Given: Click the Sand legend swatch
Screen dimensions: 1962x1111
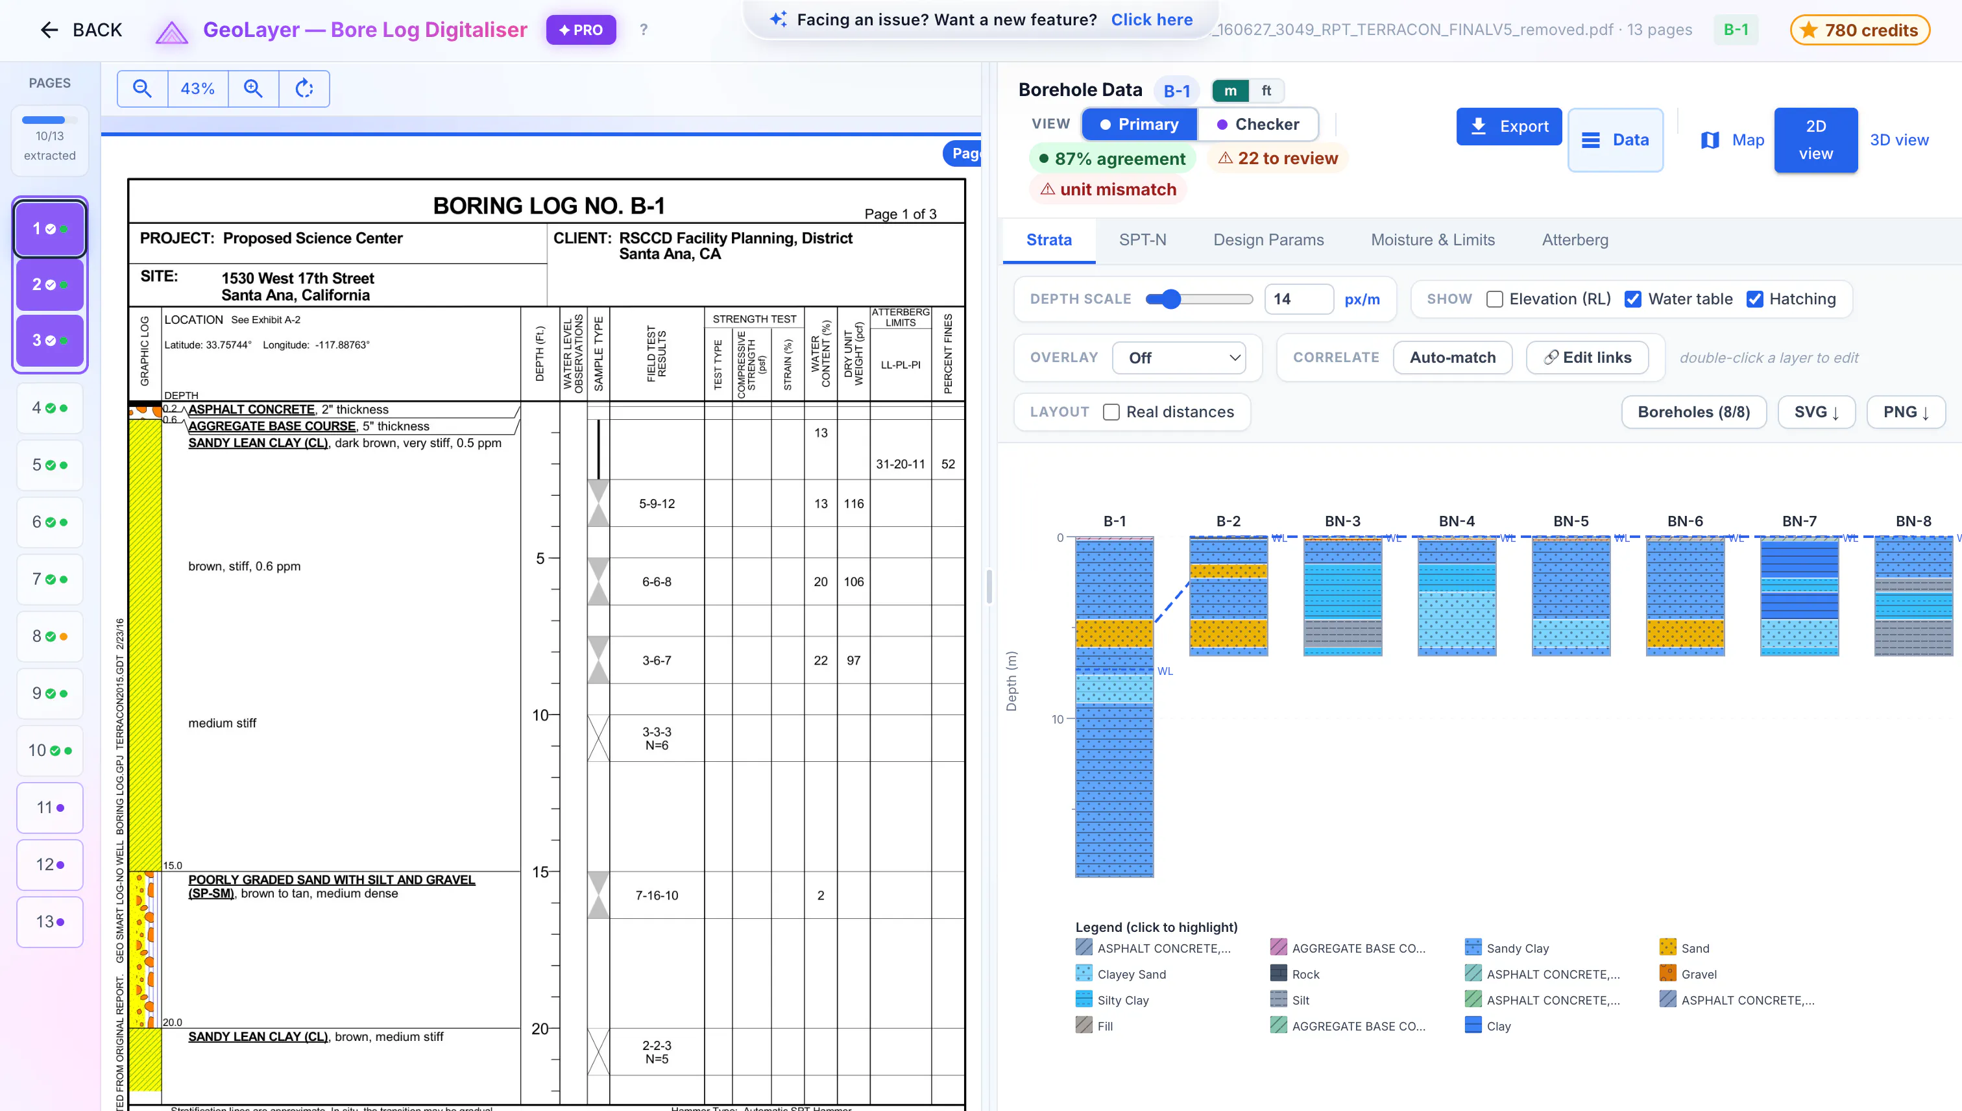Looking at the screenshot, I should click(1667, 947).
